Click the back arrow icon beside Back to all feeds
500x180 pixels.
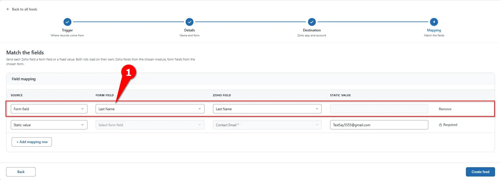click(x=8, y=9)
